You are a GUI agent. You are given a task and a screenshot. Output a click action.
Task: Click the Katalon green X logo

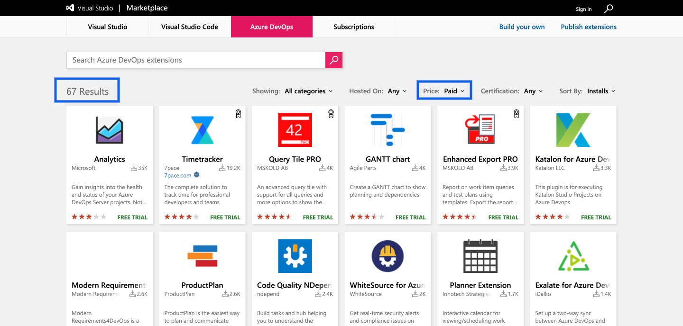pyautogui.click(x=573, y=130)
